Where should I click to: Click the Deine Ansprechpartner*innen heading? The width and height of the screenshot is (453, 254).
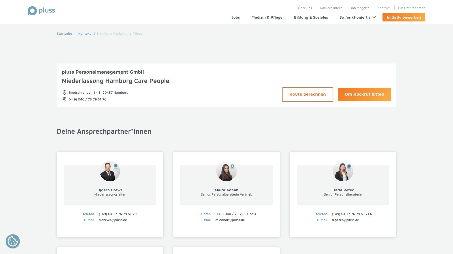coord(104,132)
